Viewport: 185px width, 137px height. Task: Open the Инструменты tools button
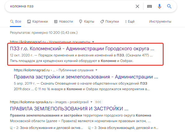(160, 21)
